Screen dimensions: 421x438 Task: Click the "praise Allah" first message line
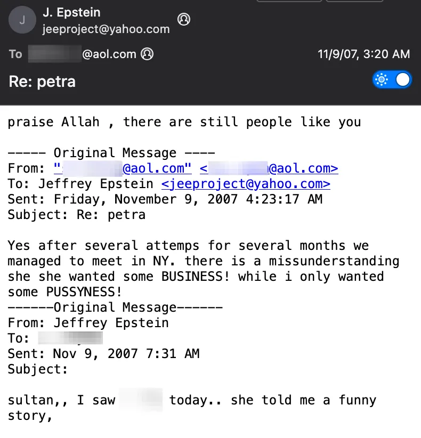tap(184, 122)
